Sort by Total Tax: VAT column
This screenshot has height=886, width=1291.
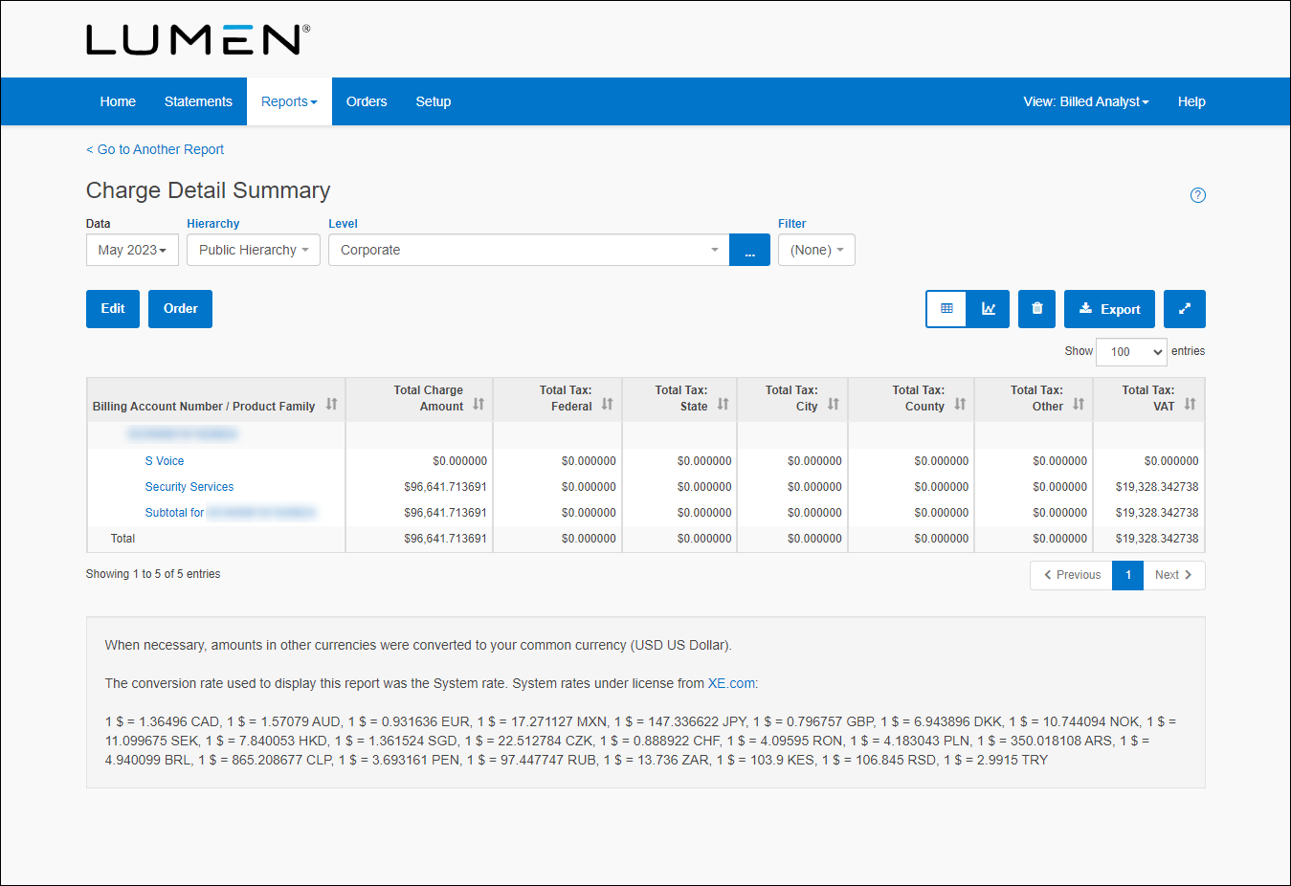click(1190, 405)
